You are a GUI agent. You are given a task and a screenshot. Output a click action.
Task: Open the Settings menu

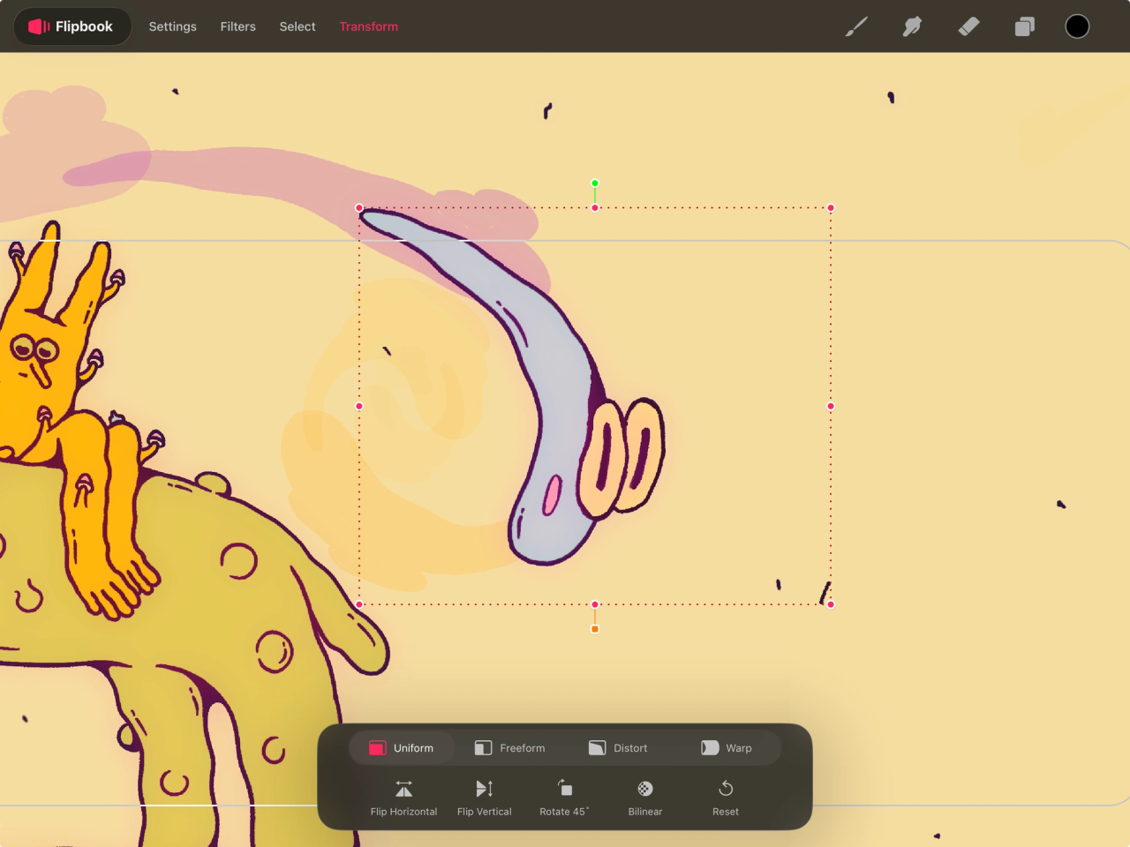pos(172,26)
